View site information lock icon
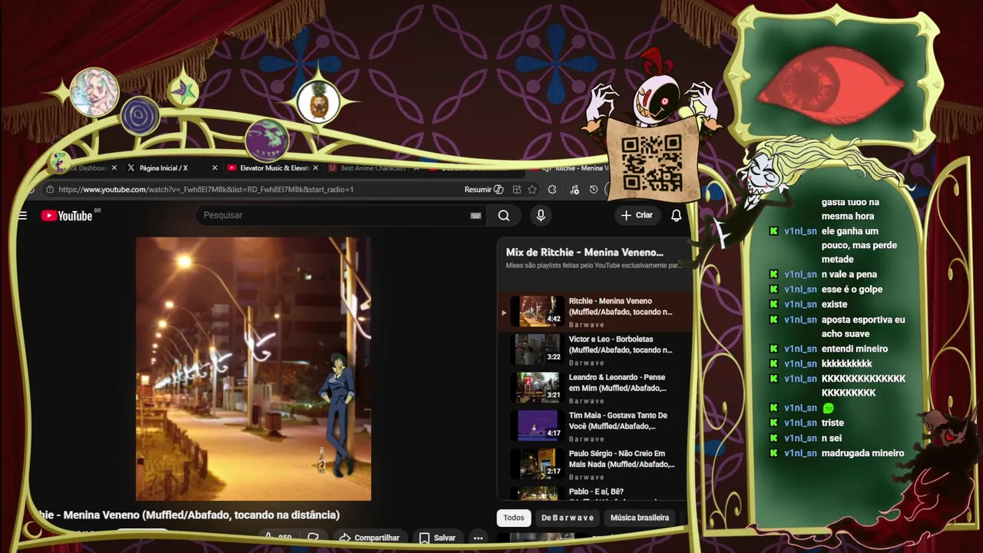The height and width of the screenshot is (553, 983). point(50,189)
